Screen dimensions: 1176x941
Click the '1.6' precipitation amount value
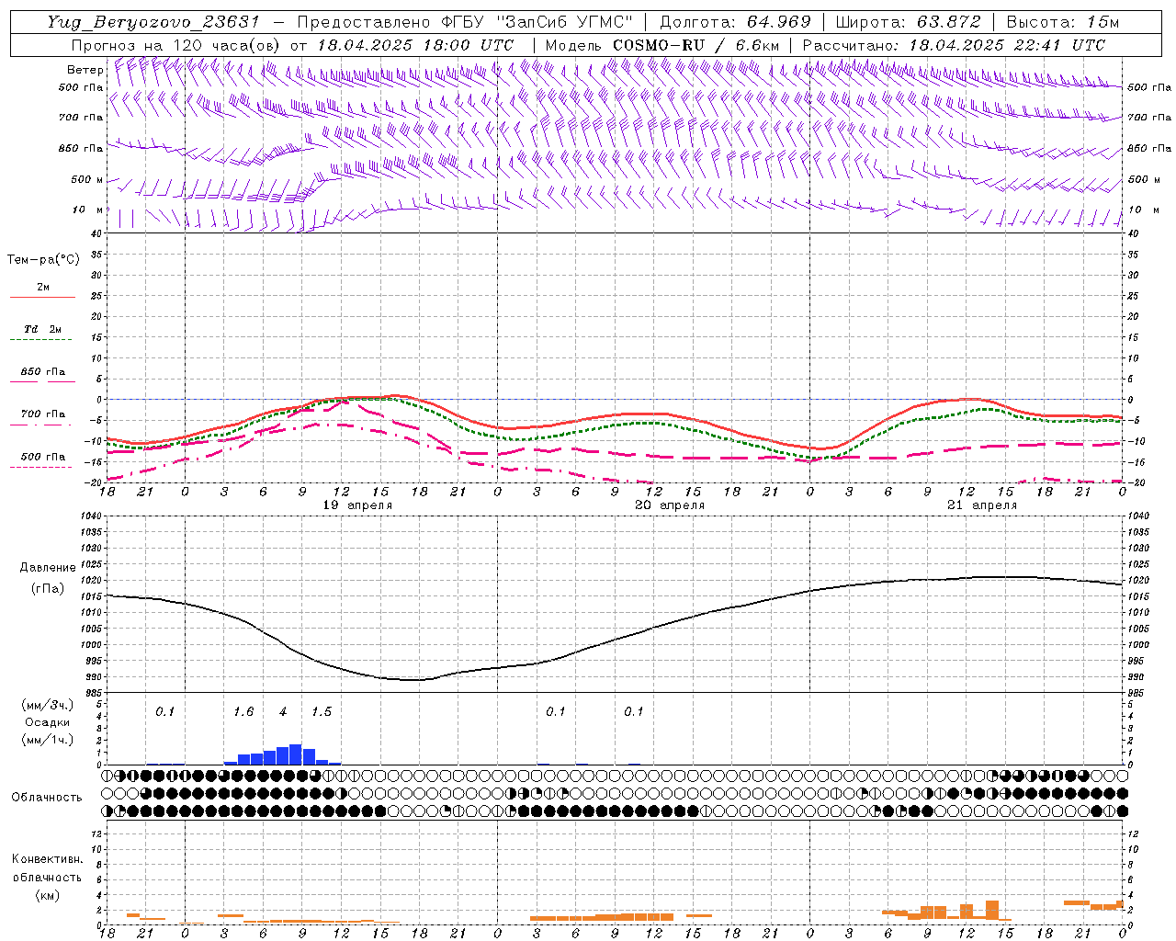pos(243,712)
